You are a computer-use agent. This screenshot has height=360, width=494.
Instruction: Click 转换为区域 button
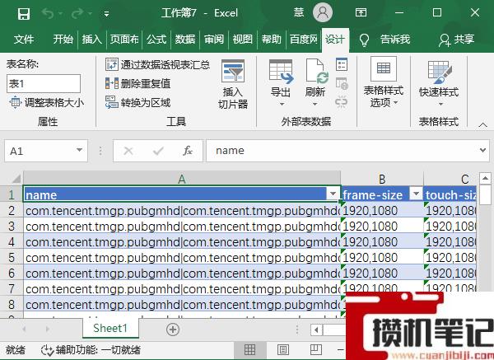click(138, 102)
